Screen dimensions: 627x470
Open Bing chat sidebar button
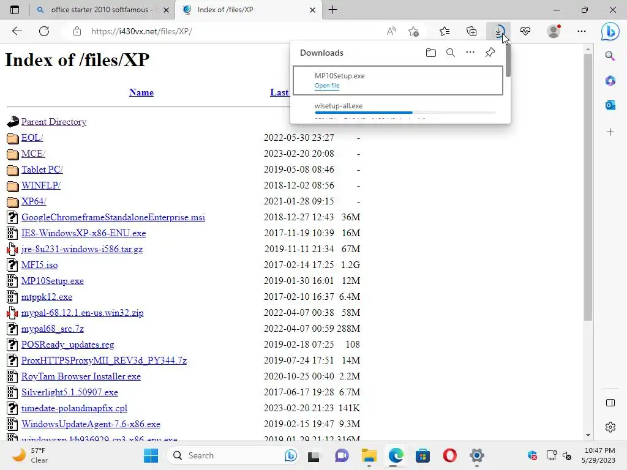610,31
